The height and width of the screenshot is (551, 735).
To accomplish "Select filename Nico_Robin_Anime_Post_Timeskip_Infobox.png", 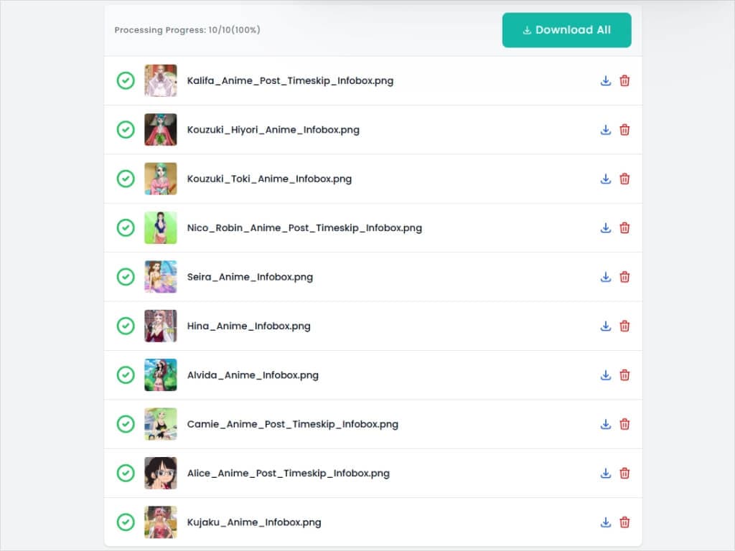I will pos(304,227).
